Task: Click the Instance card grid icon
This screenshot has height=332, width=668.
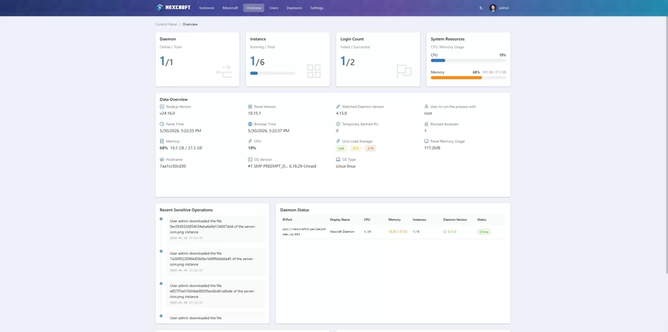Action: tap(314, 71)
